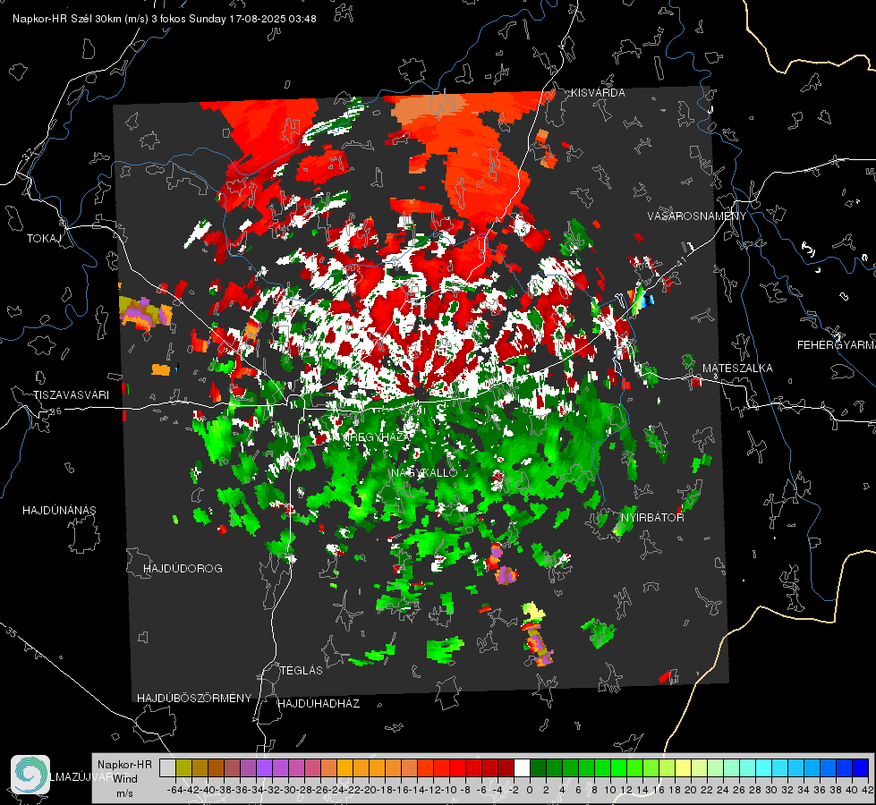Click the Napkor-HR legend title

(124, 764)
